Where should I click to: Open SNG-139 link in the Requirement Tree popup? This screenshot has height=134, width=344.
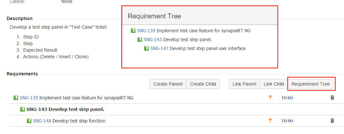pyautogui.click(x=146, y=31)
